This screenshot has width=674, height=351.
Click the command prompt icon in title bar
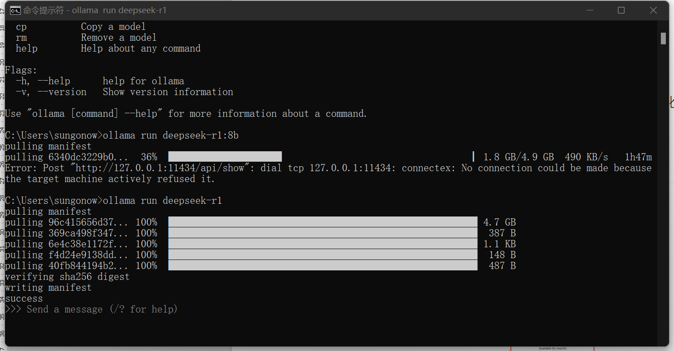click(x=15, y=10)
